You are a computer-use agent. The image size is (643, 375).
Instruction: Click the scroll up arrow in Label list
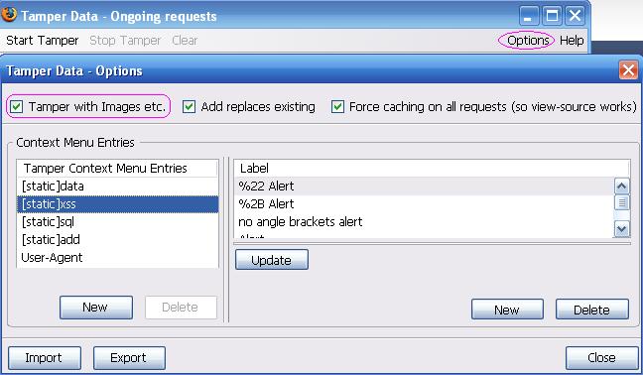622,187
